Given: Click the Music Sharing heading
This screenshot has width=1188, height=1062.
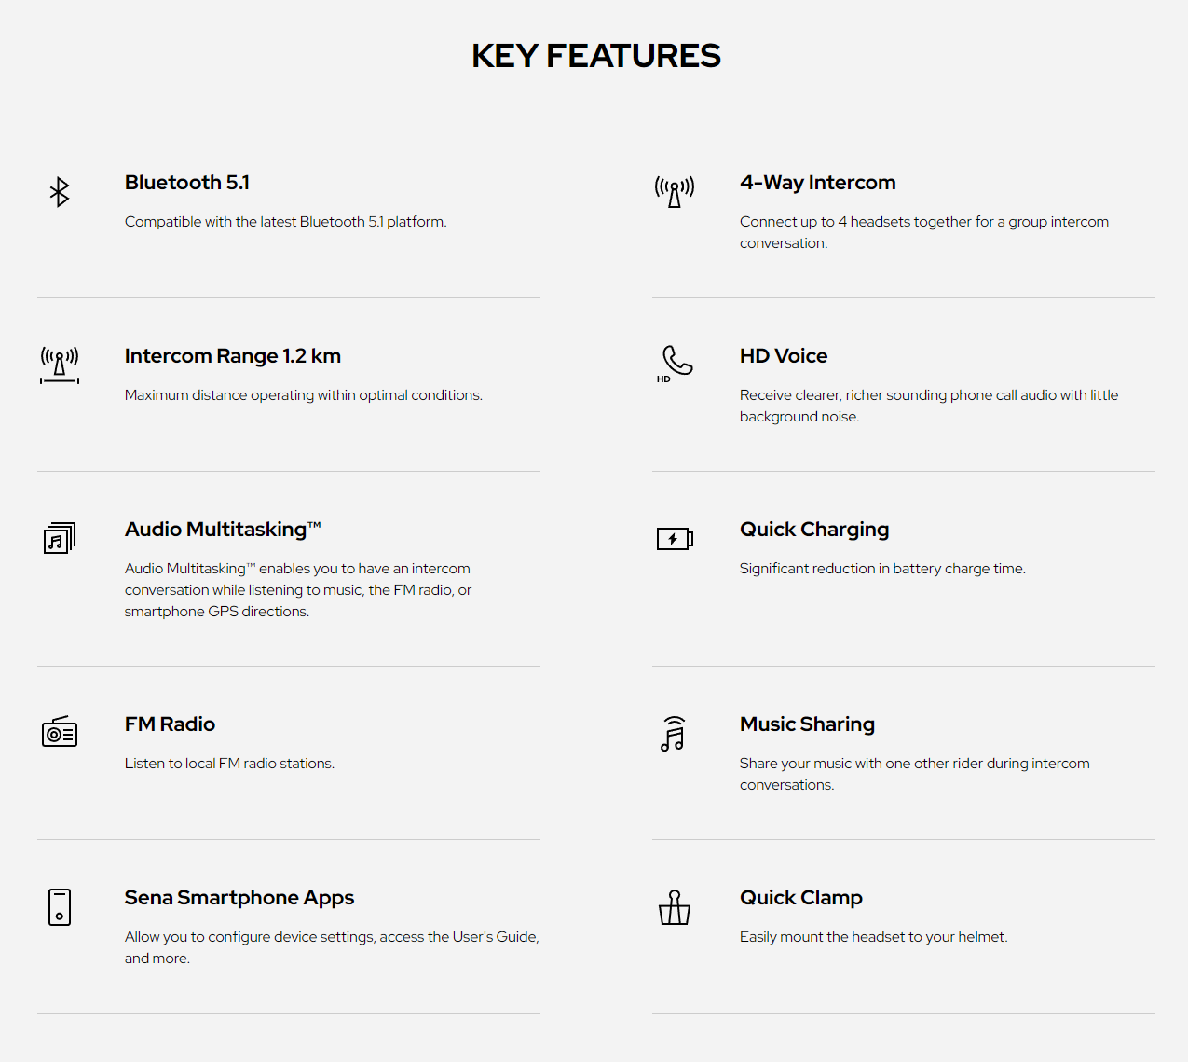Looking at the screenshot, I should tap(807, 724).
